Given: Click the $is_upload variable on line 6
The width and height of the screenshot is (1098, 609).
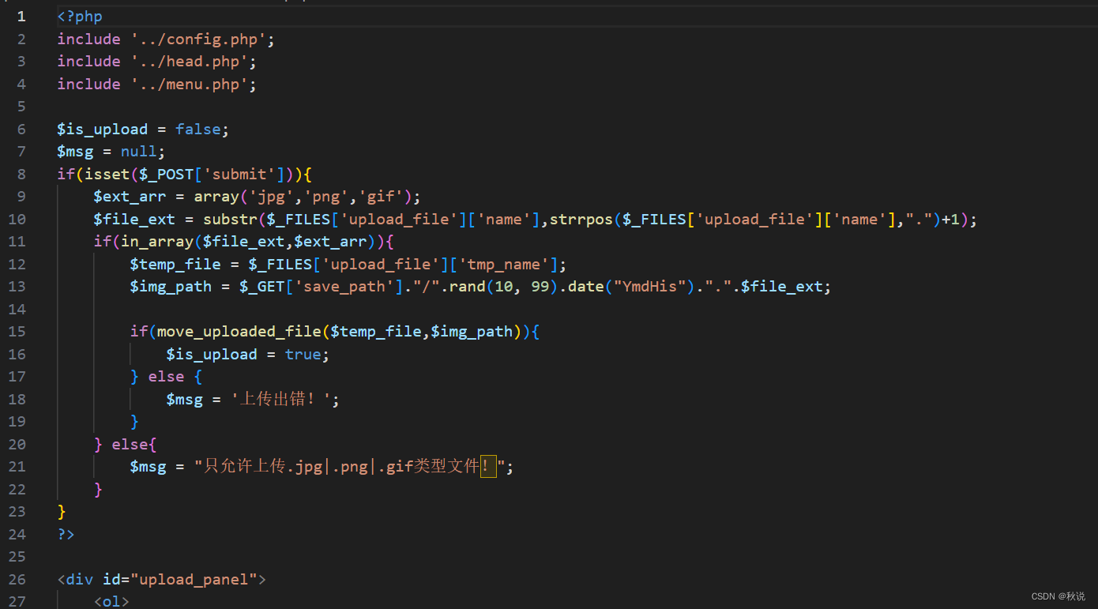Looking at the screenshot, I should tap(103, 129).
